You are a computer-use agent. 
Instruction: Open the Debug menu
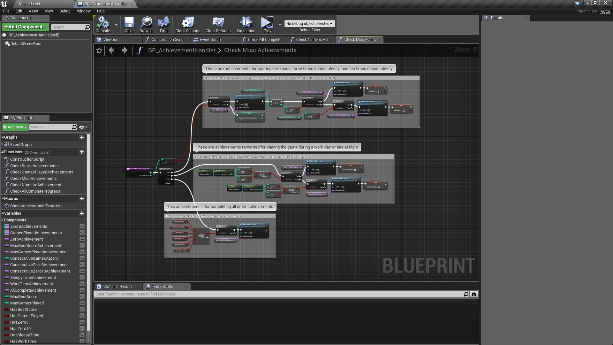click(x=64, y=11)
